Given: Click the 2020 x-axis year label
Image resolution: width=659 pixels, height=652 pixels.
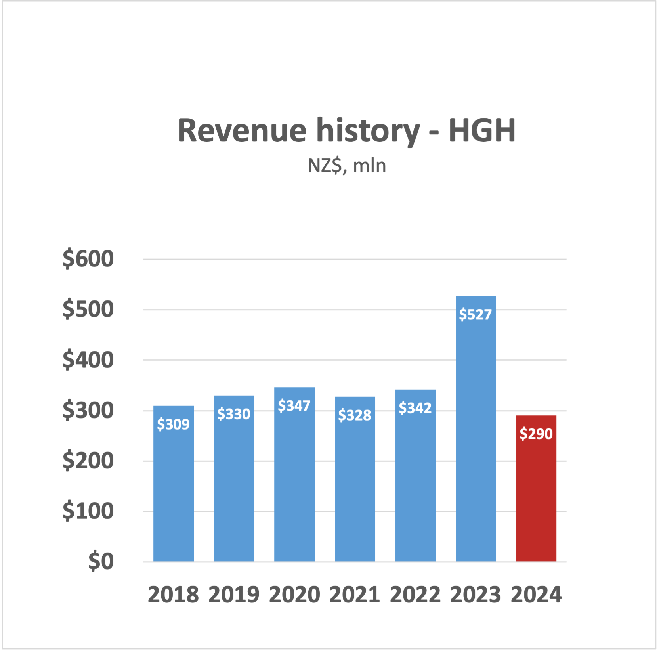Looking at the screenshot, I should tap(294, 595).
